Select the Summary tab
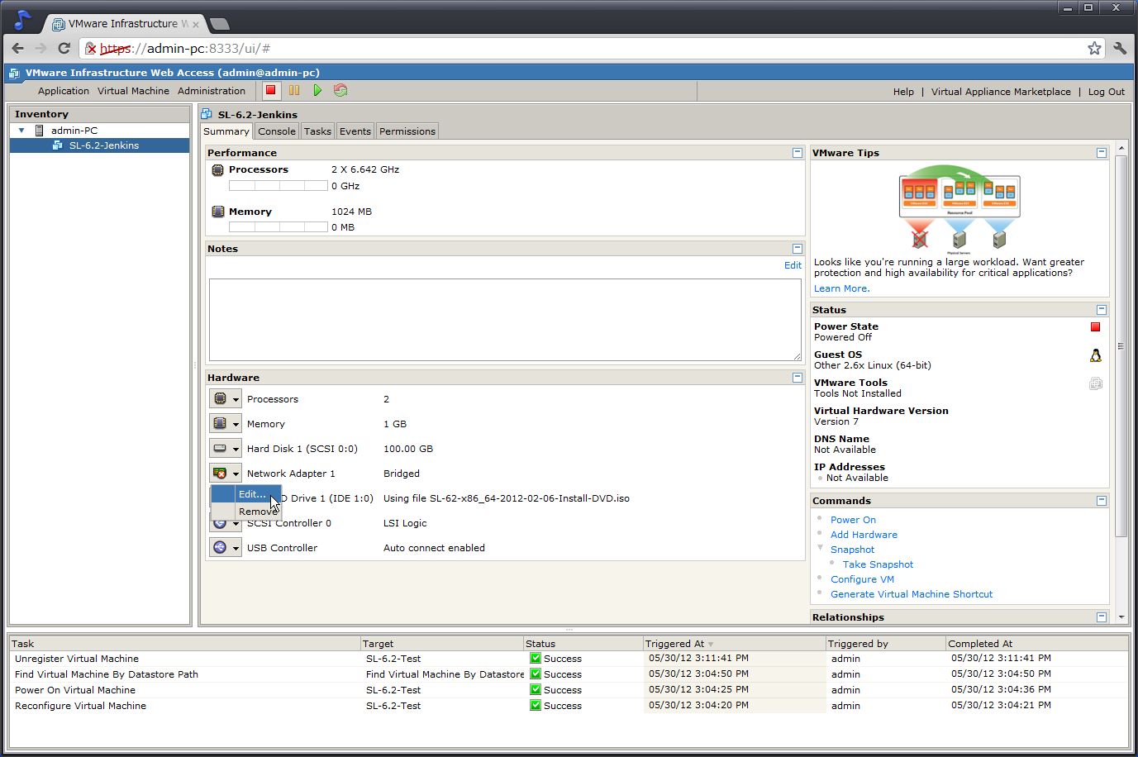 (x=226, y=131)
